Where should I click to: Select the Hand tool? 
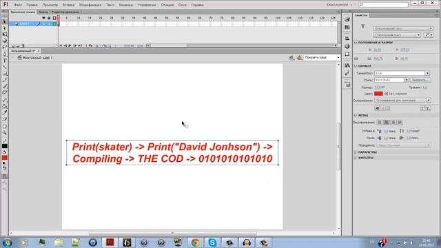(5, 126)
